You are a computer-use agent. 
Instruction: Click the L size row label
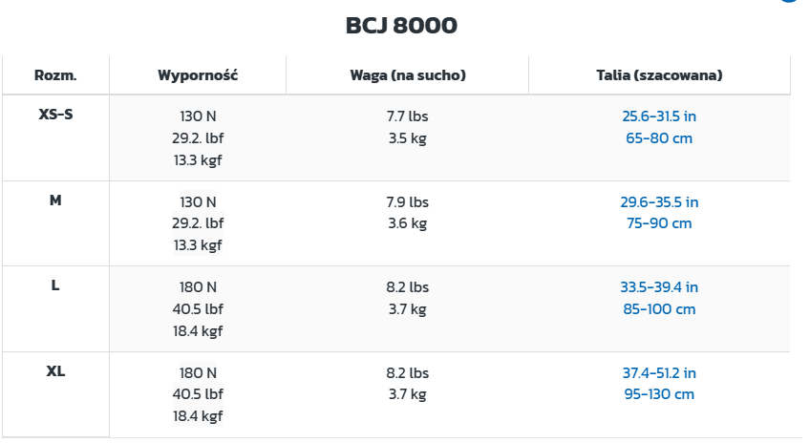(x=55, y=285)
